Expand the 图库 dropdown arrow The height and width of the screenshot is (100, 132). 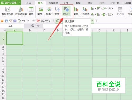(52, 14)
